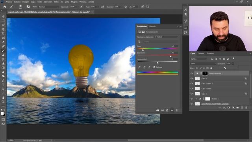Hide the Niveles 1 layer
The width and height of the screenshot is (252, 142).
[192, 99]
